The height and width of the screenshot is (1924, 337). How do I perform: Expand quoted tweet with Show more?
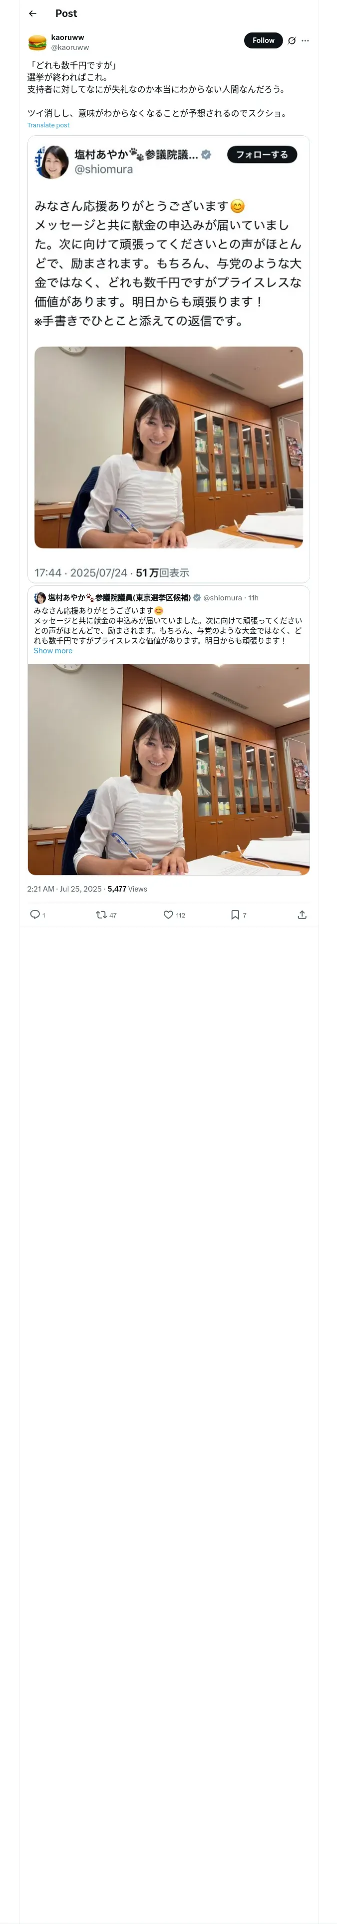click(x=53, y=650)
